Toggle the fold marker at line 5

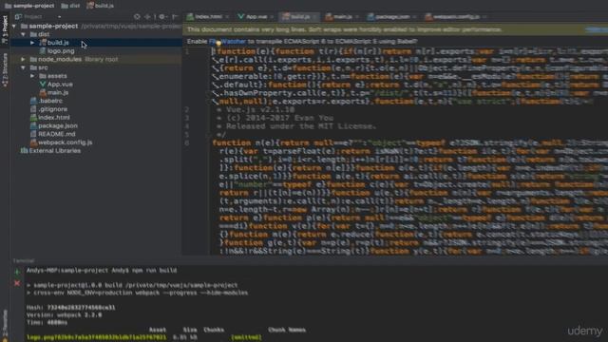click(x=210, y=135)
